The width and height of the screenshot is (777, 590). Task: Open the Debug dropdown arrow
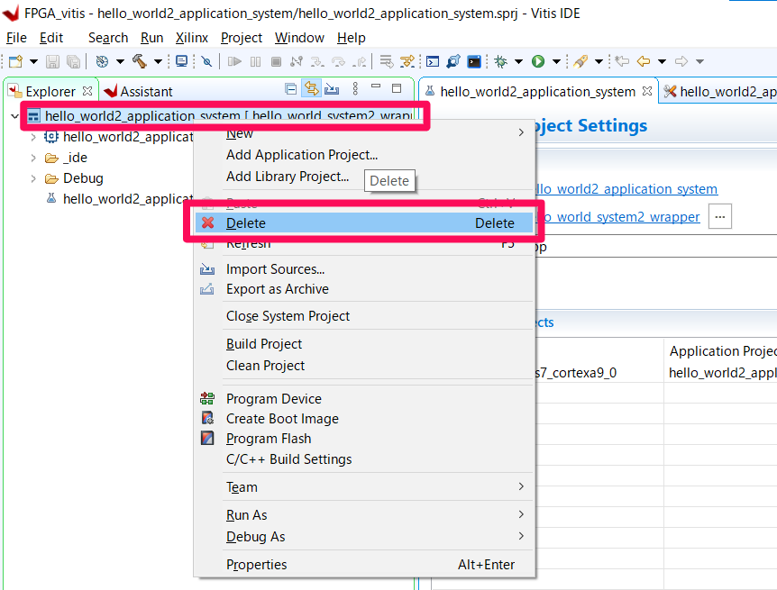coord(519,62)
